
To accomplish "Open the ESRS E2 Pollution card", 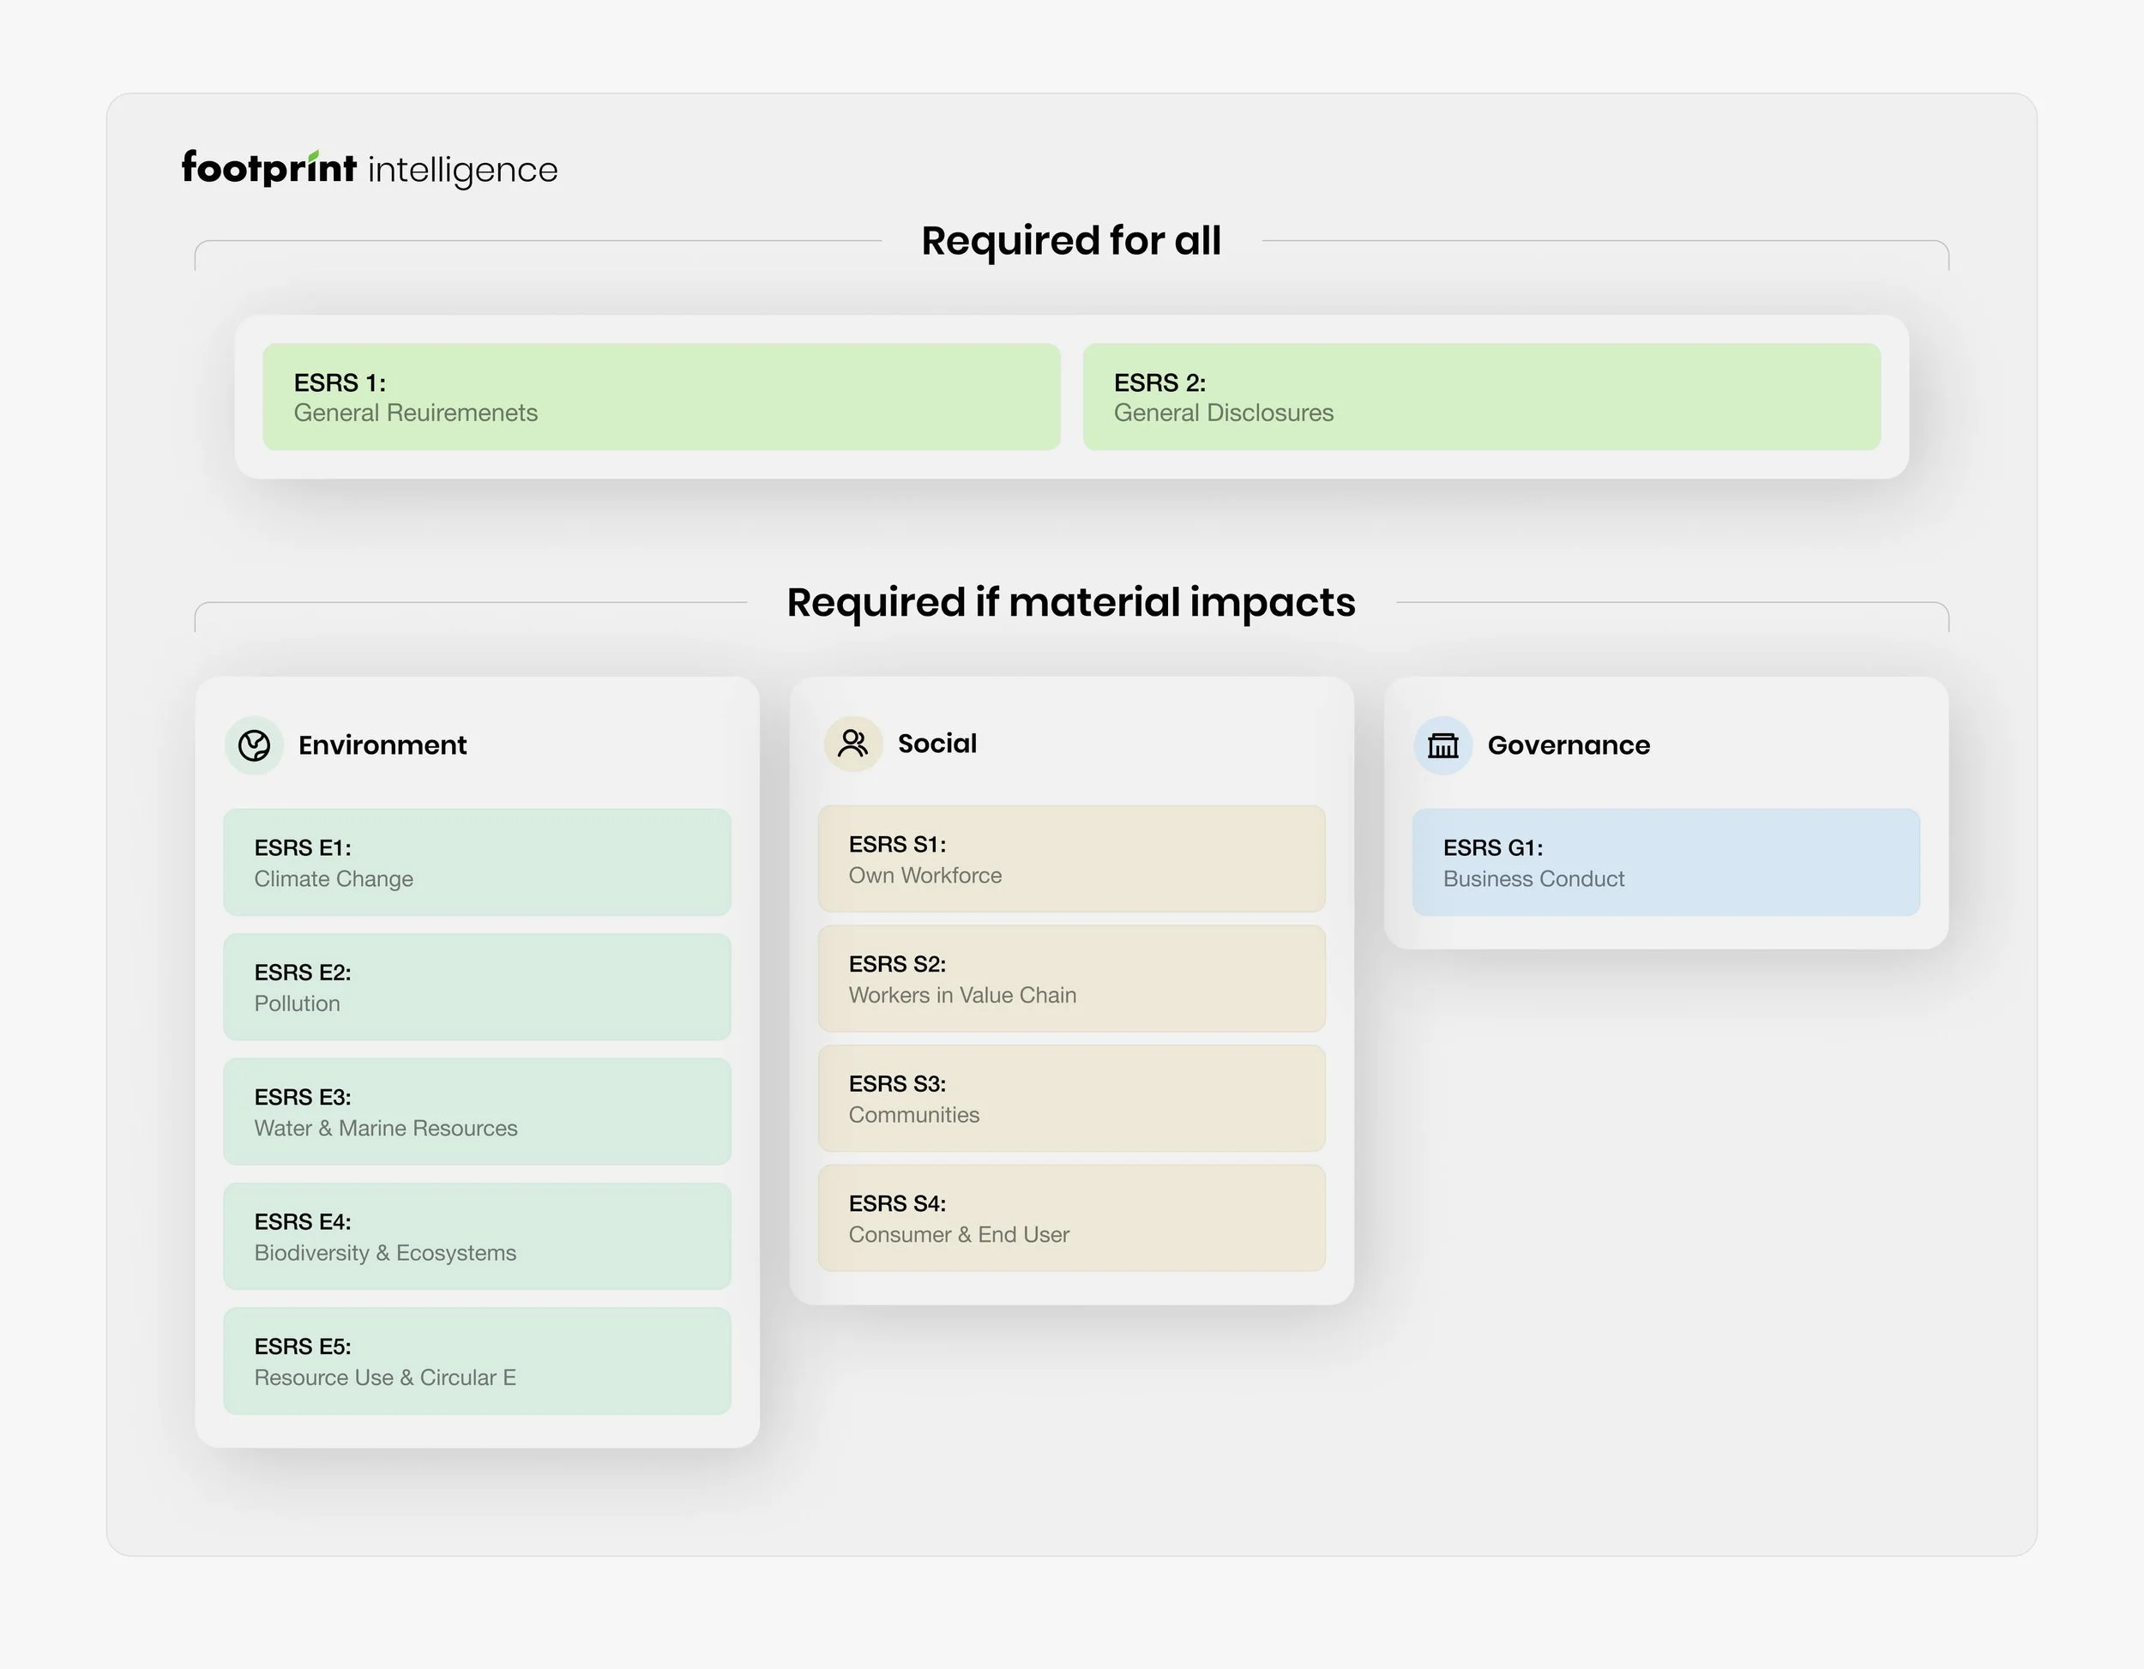I will [x=477, y=986].
